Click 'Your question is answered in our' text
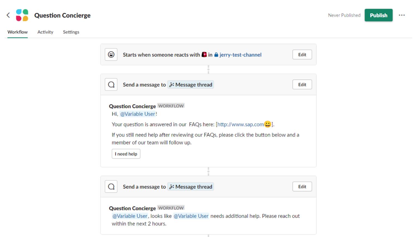 [x=149, y=124]
